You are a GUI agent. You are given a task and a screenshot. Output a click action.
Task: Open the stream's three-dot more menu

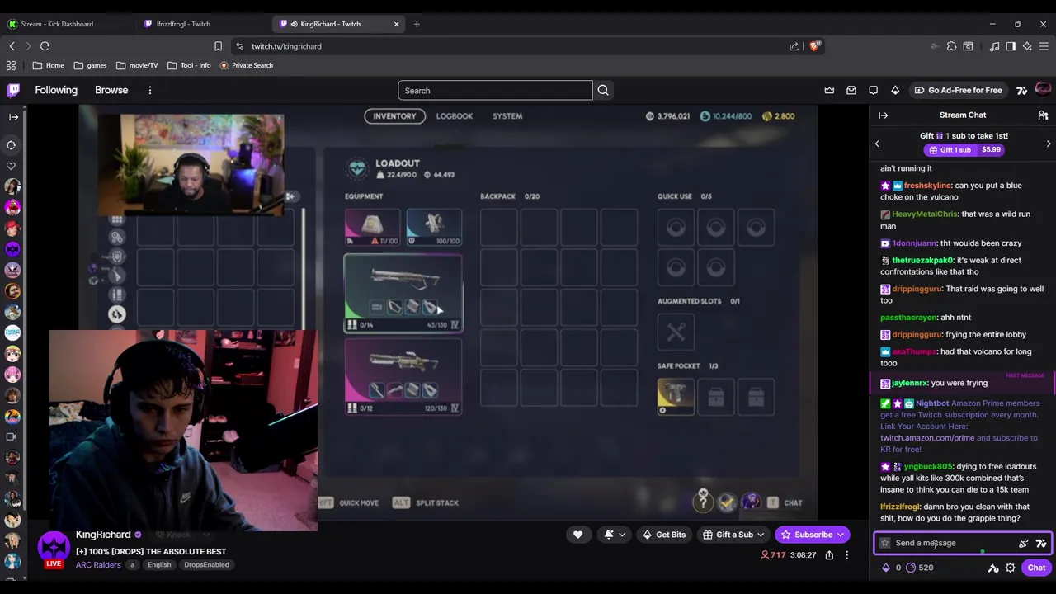(846, 555)
